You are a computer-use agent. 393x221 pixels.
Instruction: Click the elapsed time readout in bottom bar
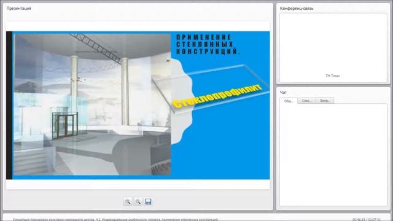[367, 220]
